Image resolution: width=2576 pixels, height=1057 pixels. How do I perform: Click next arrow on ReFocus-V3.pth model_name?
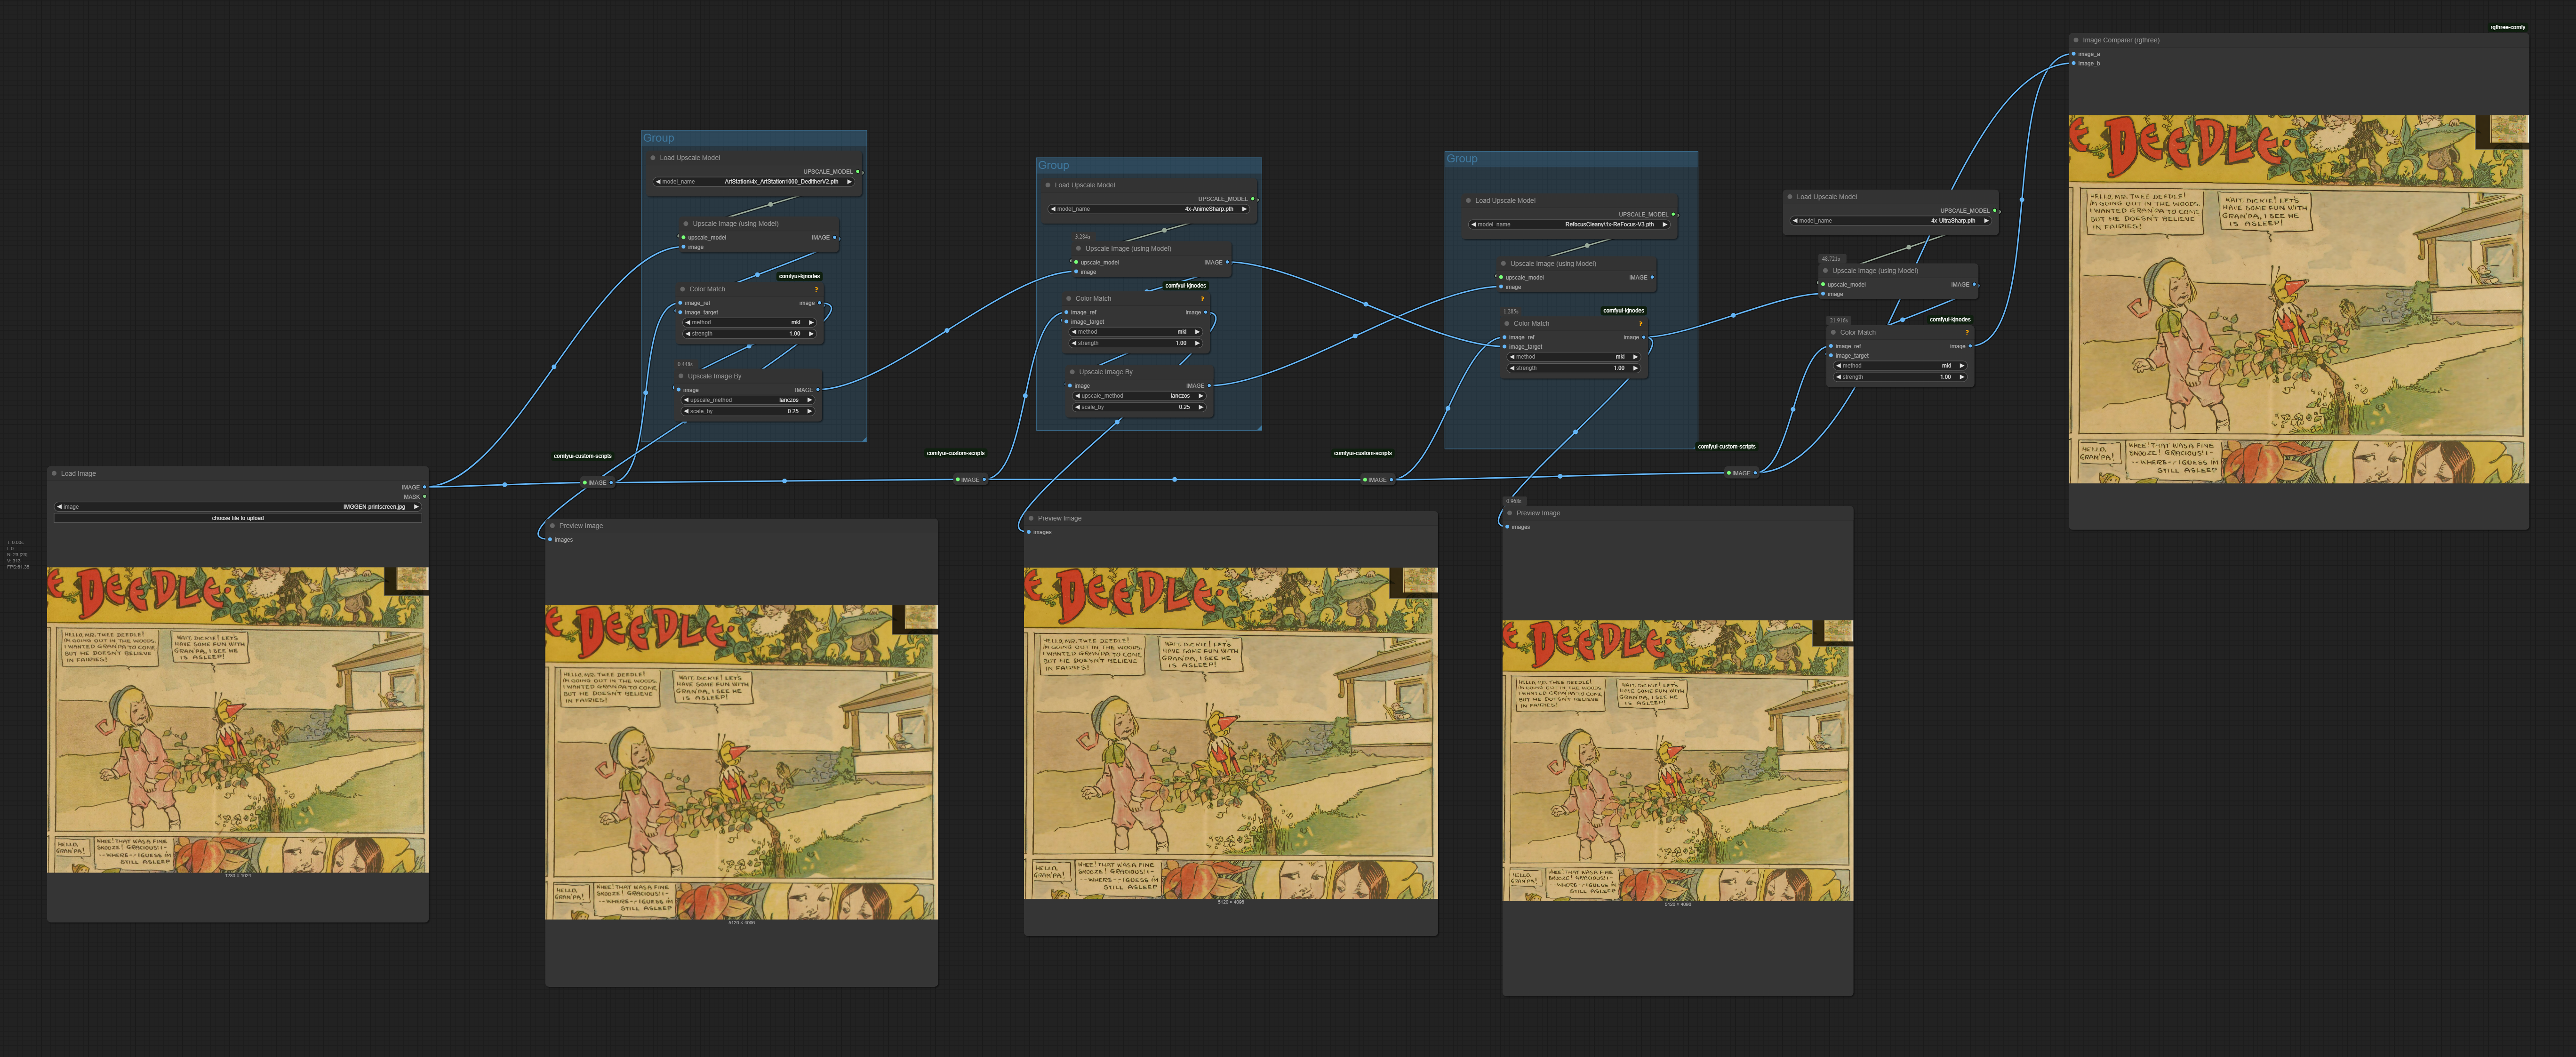pyautogui.click(x=1665, y=224)
